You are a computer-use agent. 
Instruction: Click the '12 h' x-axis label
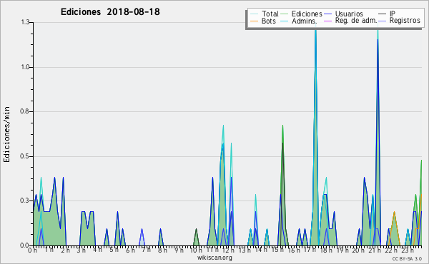(x=227, y=250)
